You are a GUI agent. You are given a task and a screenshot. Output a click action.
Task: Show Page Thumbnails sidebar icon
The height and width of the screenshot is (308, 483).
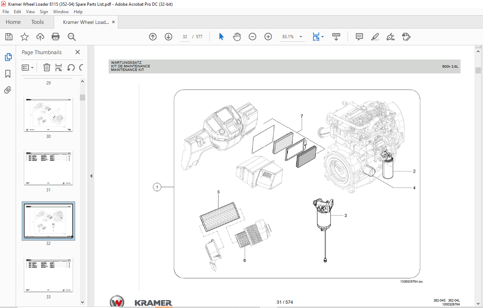(8, 57)
